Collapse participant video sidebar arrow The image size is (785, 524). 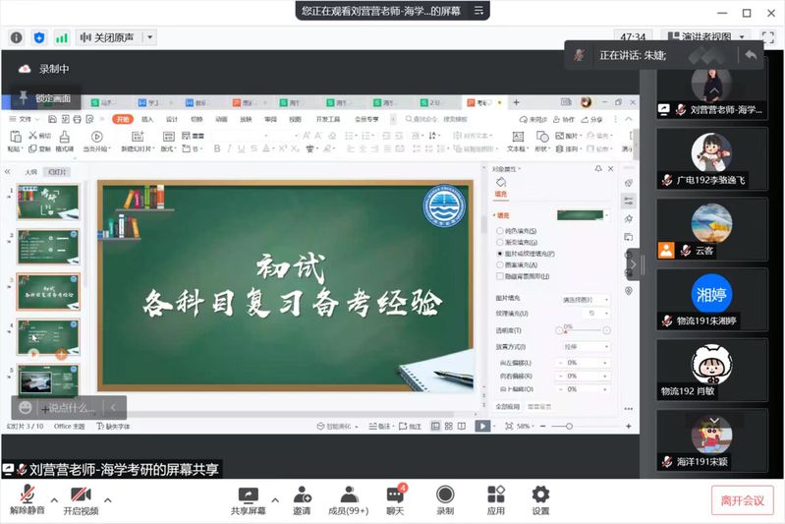[633, 264]
